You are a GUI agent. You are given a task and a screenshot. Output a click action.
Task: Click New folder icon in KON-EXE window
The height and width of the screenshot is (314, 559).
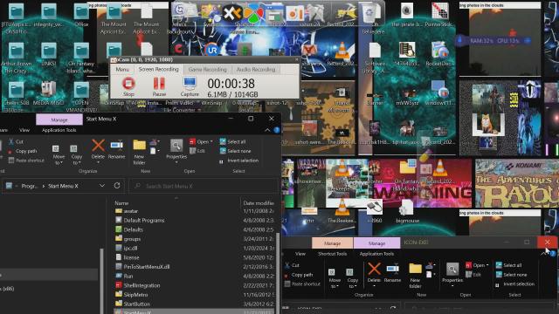coord(415,269)
